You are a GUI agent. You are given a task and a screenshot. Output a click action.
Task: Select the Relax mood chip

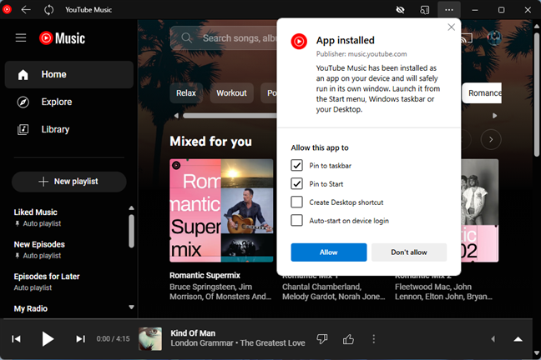tap(186, 93)
